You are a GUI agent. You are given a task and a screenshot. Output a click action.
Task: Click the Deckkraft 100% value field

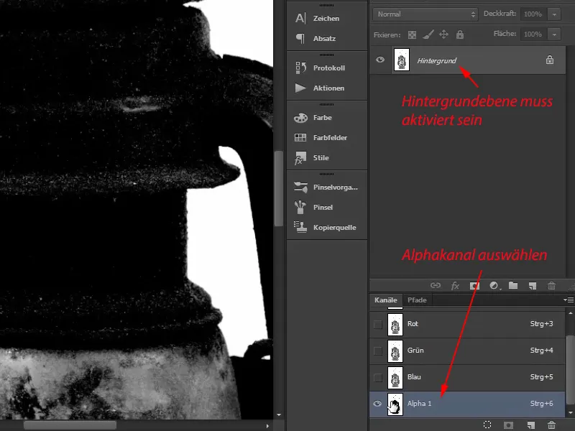click(x=533, y=14)
